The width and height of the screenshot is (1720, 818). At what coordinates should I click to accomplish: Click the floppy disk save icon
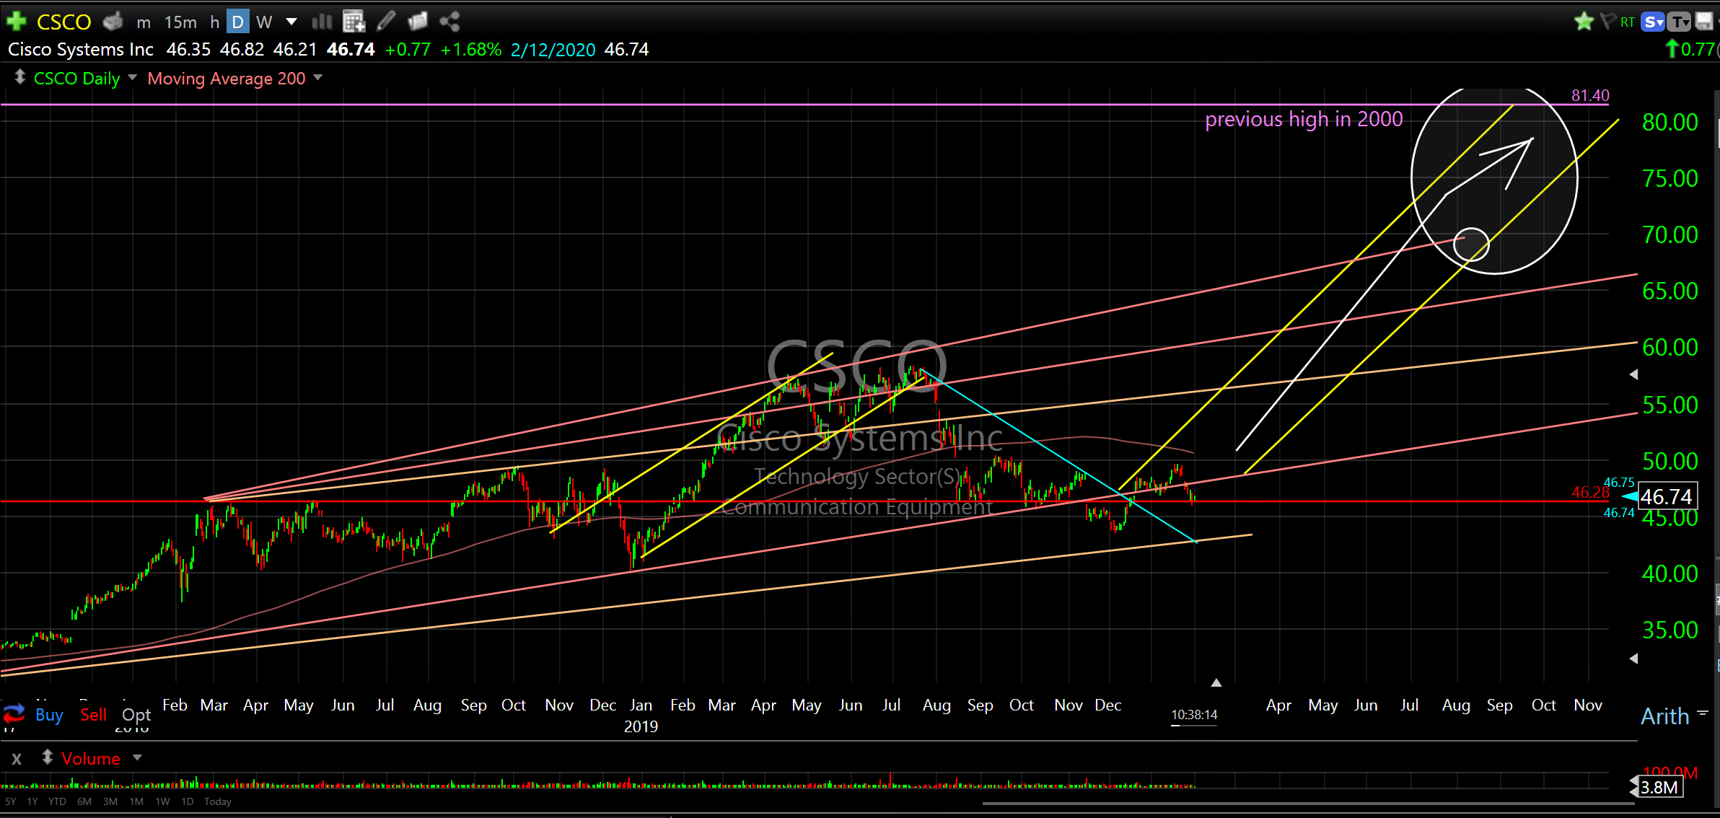(x=1703, y=22)
